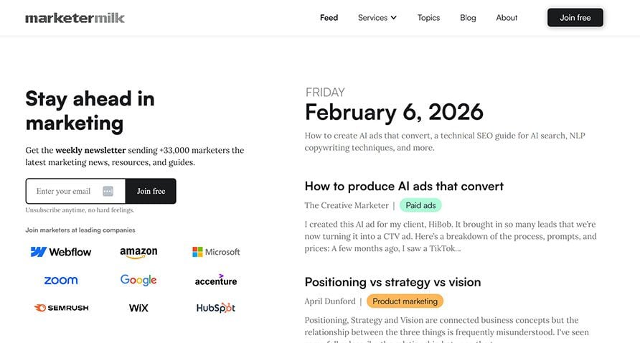Click the Zoom company logo
640x343 pixels.
click(x=60, y=281)
